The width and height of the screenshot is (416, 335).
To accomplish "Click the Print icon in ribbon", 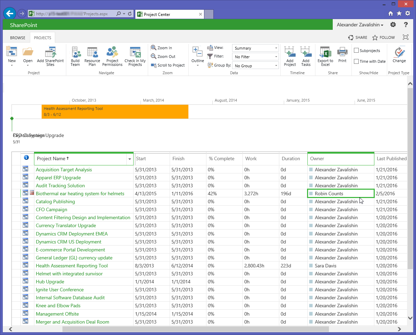I will pos(342,53).
